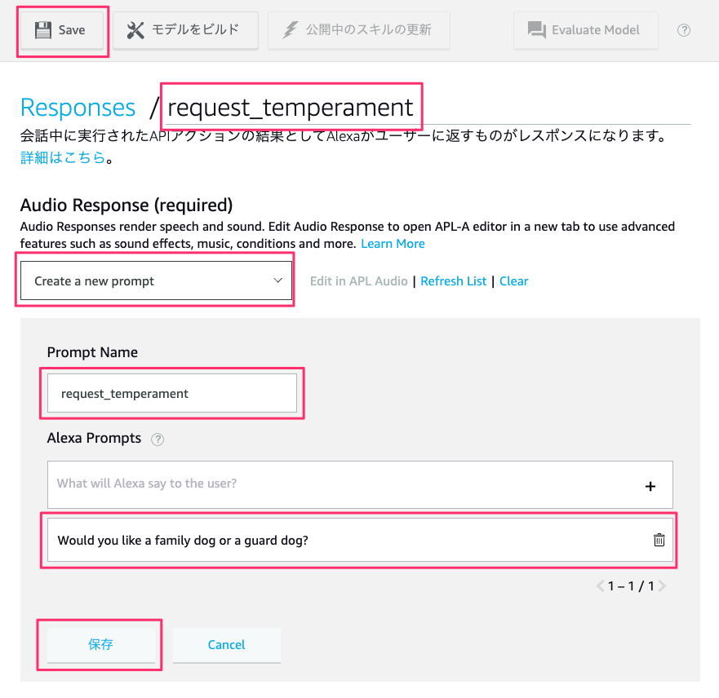Delete the family dog prompt with trash icon
This screenshot has width=719, height=698.
(x=659, y=540)
